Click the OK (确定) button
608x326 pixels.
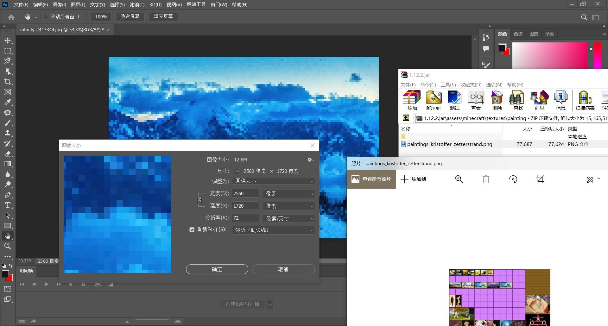[217, 269]
